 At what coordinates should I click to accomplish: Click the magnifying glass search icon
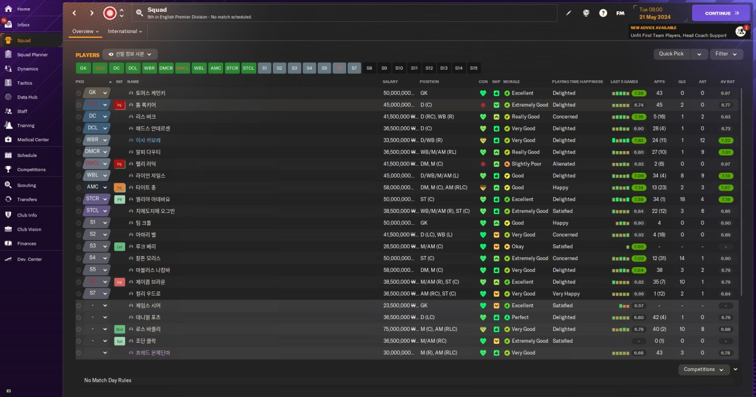(139, 12)
